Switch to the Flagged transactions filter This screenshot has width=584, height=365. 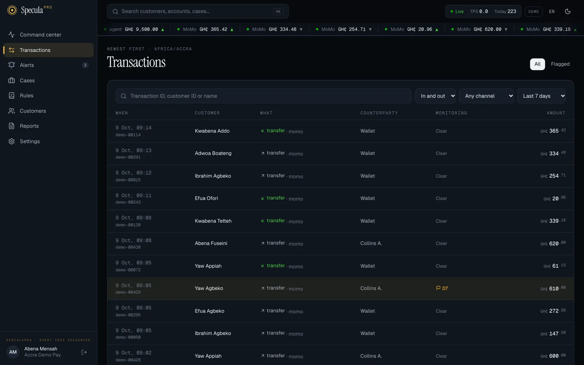pyautogui.click(x=560, y=64)
